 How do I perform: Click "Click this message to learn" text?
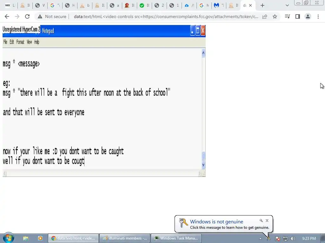click(229, 227)
